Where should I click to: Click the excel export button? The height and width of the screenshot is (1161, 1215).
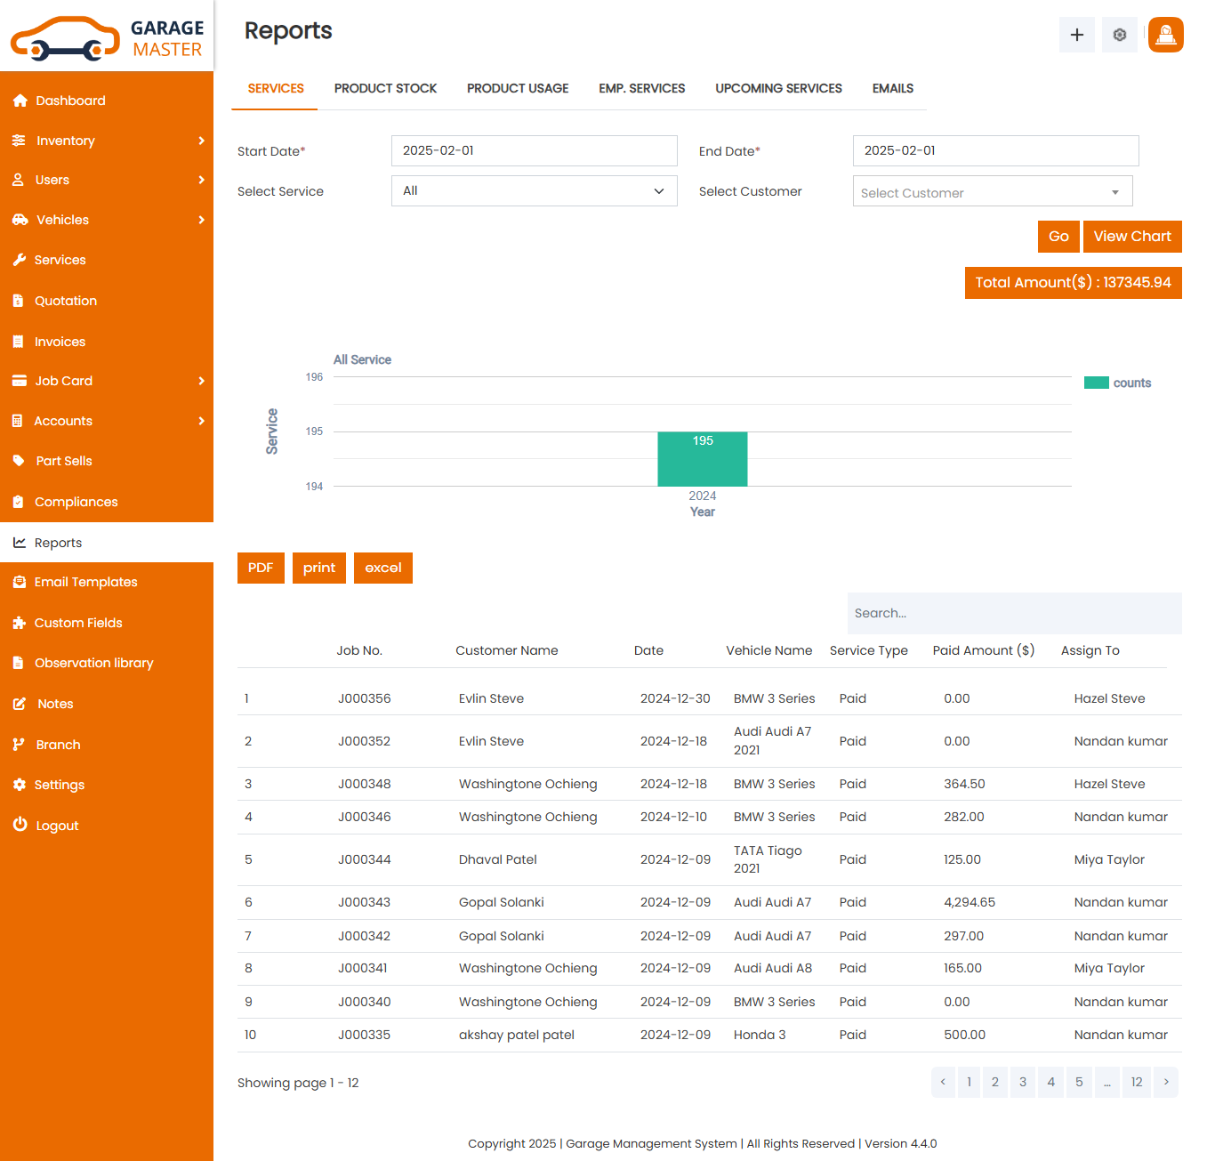coord(382,568)
